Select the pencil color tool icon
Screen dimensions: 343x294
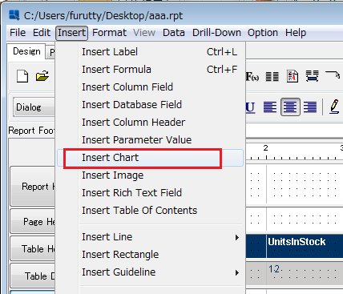tap(334, 107)
